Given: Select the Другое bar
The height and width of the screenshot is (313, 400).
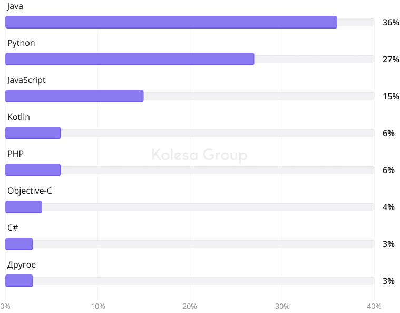Looking at the screenshot, I should 19,281.
